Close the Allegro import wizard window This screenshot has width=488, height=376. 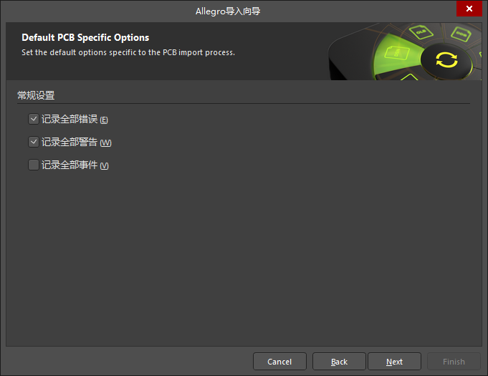[x=469, y=9]
